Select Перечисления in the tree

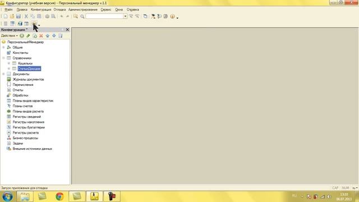tap(23, 85)
